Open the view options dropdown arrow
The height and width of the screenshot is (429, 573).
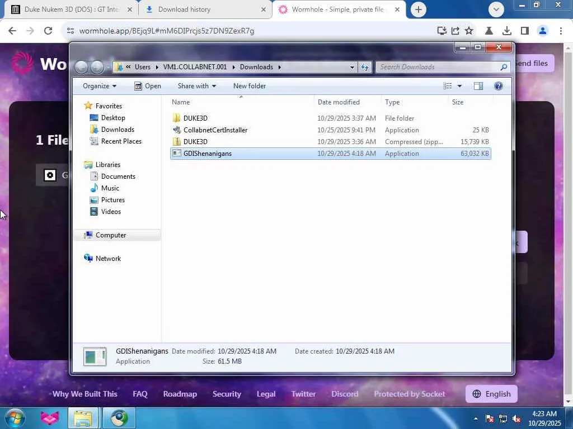(x=460, y=86)
